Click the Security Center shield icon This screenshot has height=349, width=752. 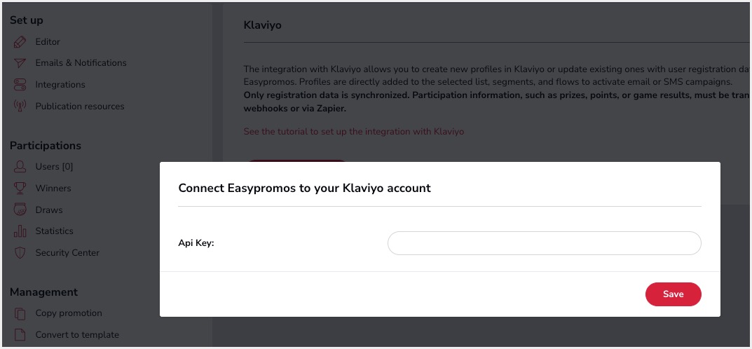[x=20, y=253]
